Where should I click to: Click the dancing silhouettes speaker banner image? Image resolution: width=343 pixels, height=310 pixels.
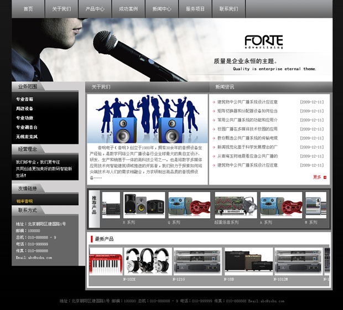coord(147,119)
